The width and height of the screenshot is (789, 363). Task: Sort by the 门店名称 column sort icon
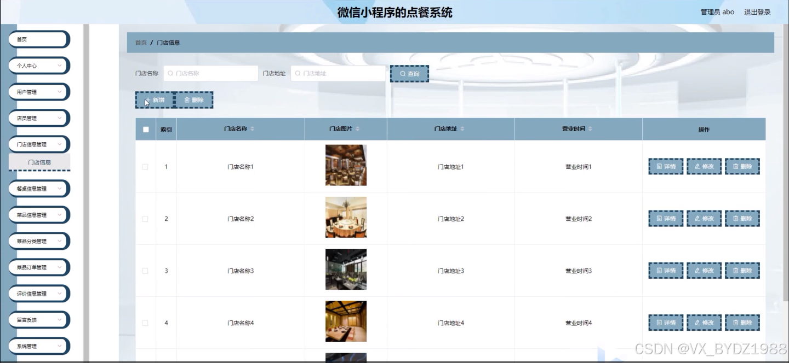(253, 129)
